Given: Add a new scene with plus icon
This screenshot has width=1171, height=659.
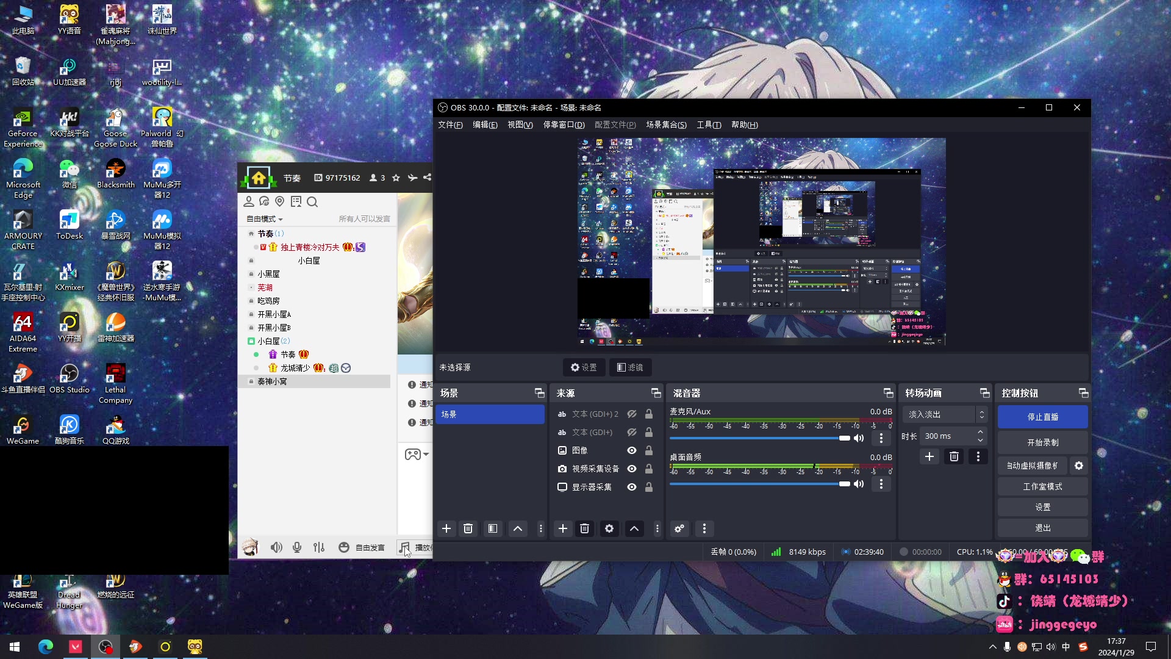Looking at the screenshot, I should pos(446,528).
